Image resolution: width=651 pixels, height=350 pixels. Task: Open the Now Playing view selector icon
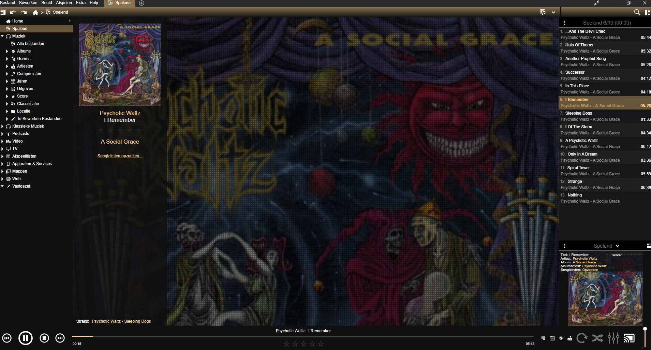(x=543, y=12)
